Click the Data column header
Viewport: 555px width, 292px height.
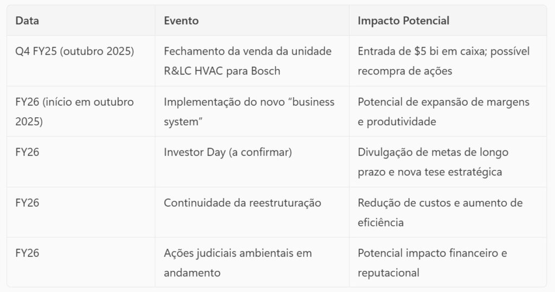pyautogui.click(x=27, y=21)
